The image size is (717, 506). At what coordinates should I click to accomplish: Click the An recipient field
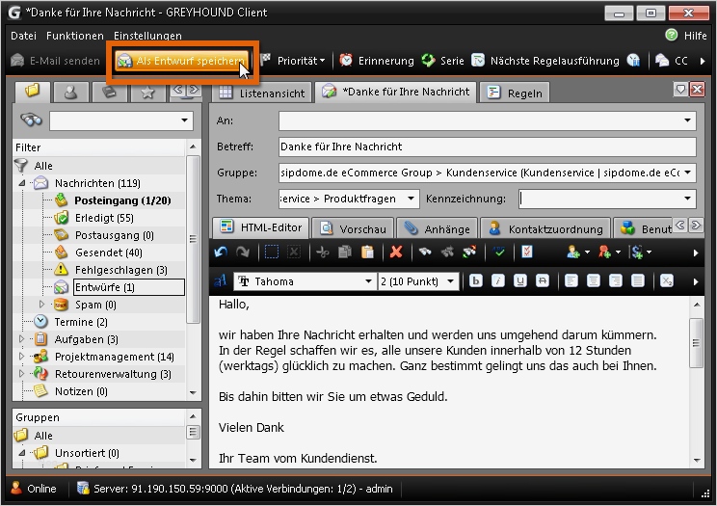pyautogui.click(x=488, y=120)
